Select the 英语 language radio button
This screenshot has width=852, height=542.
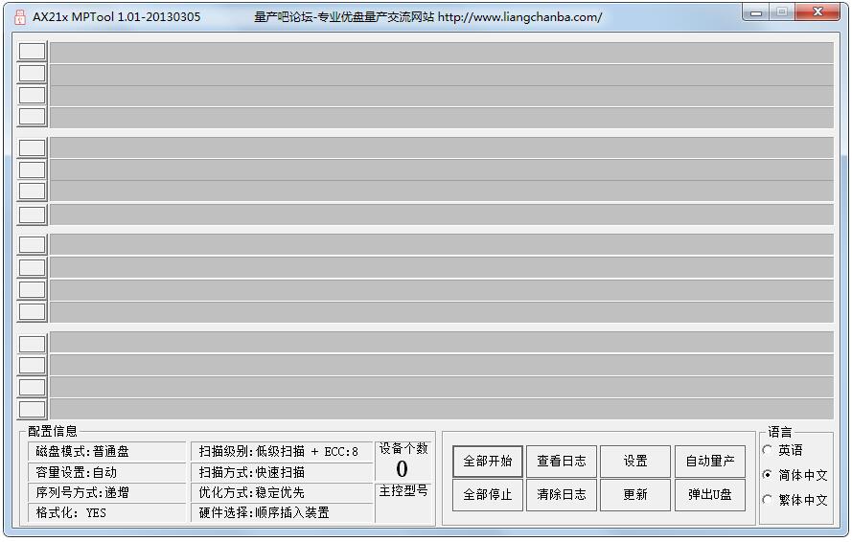[768, 450]
